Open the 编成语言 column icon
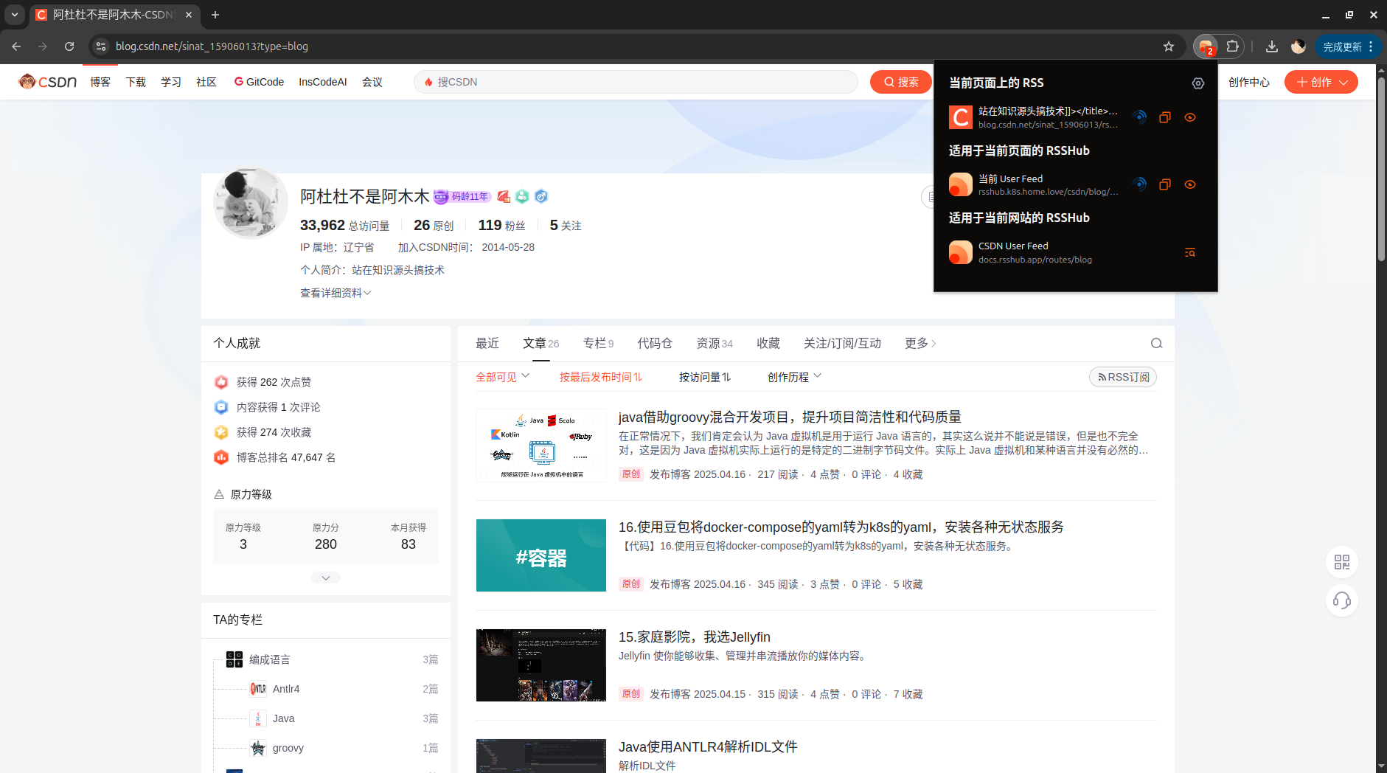 tap(234, 659)
